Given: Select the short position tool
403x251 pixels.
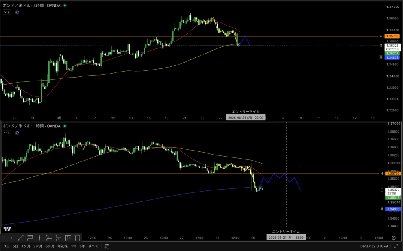Looking at the screenshot, I should tap(58, 238).
